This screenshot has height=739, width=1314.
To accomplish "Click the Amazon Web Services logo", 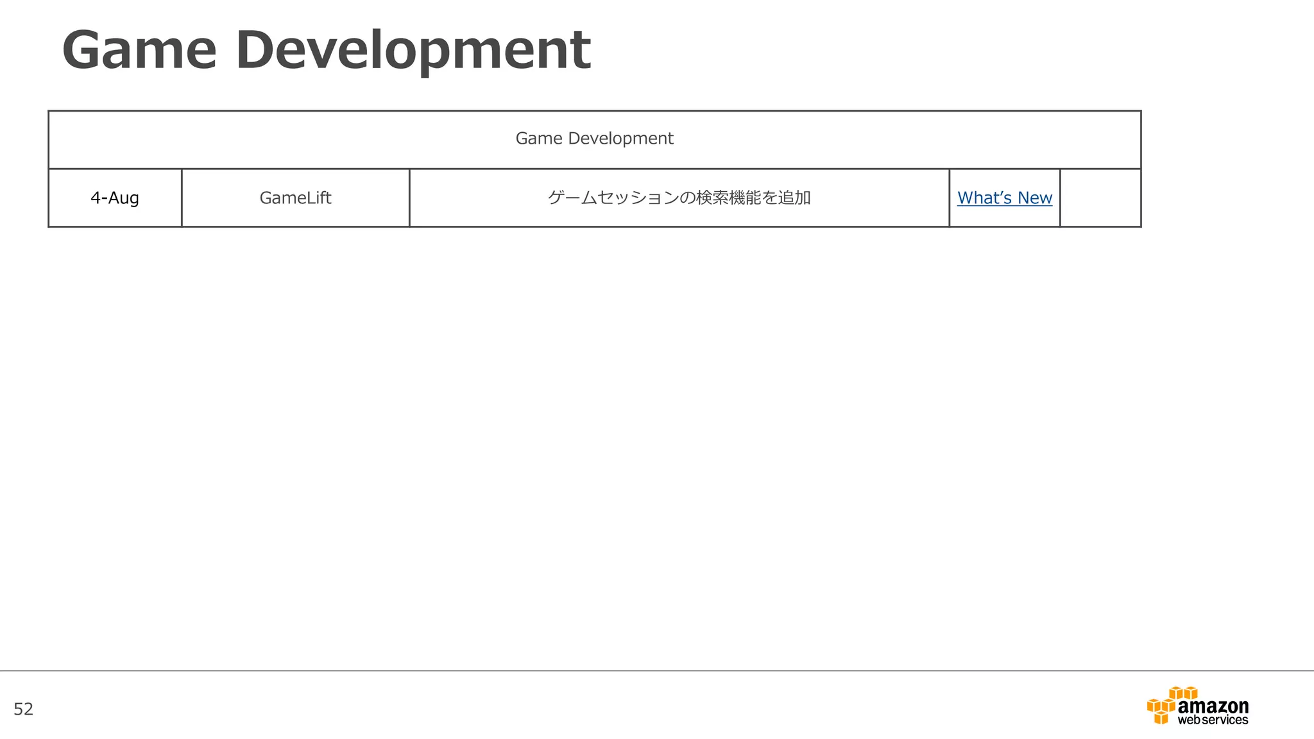I will 1197,706.
